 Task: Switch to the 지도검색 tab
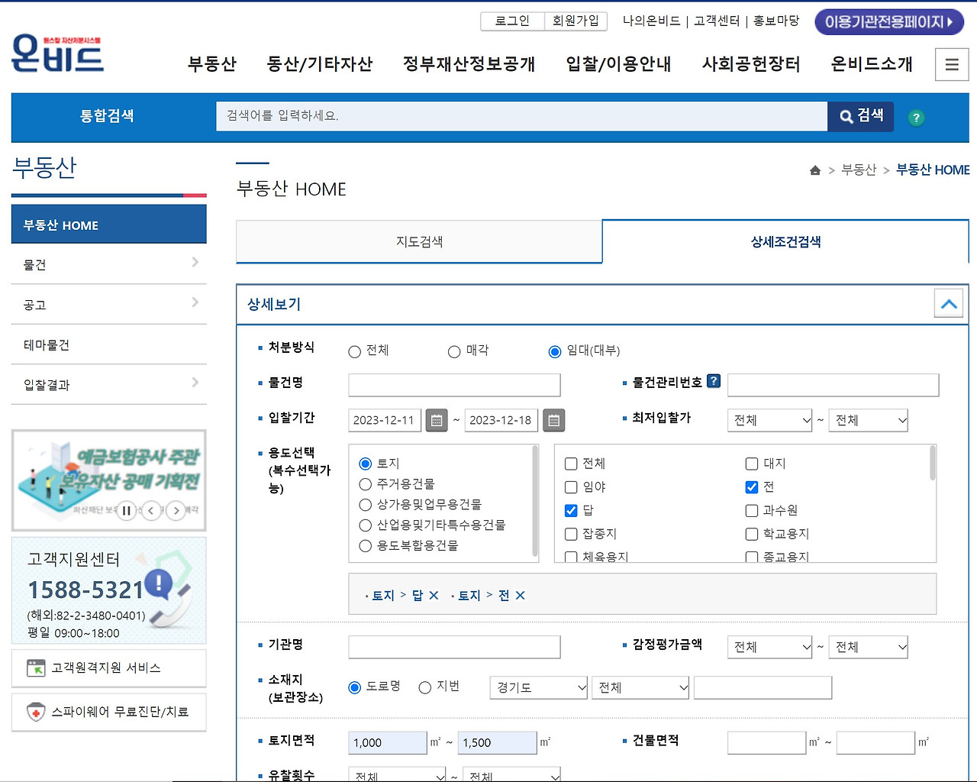click(419, 241)
